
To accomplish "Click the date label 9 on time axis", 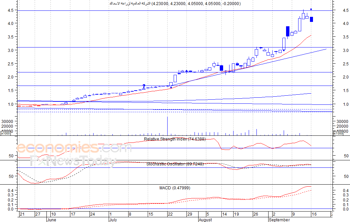I will [x=293, y=214].
